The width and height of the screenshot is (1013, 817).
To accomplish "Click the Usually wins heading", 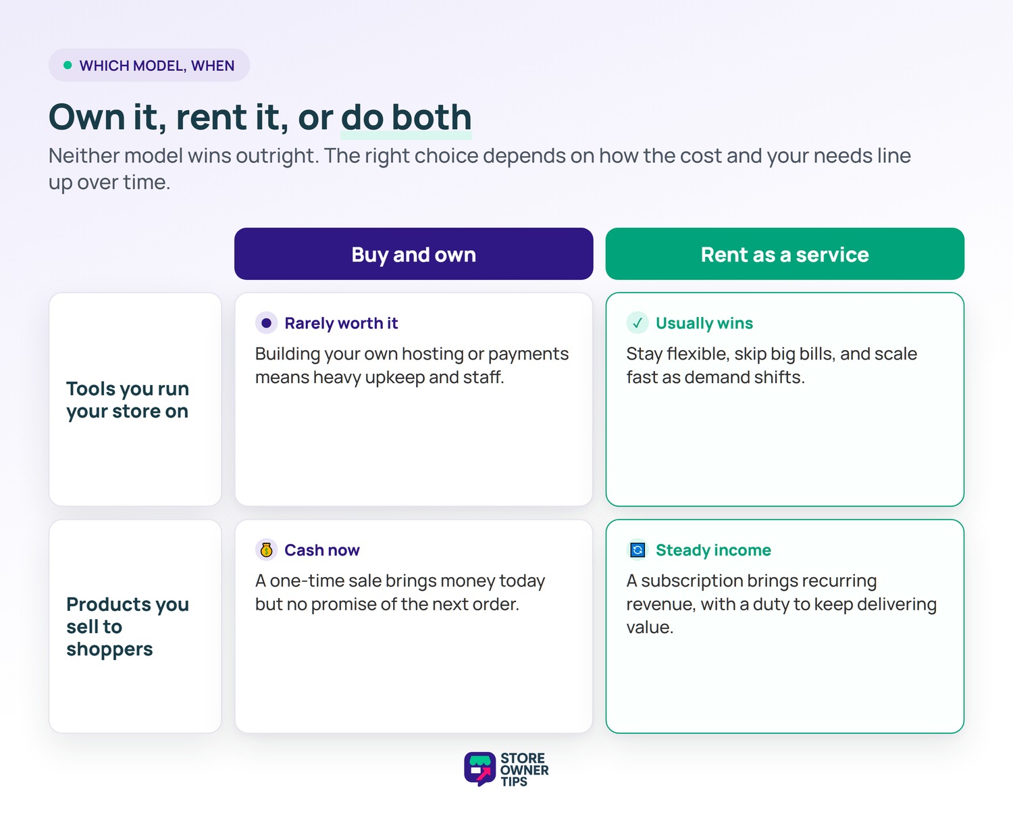I will click(704, 324).
